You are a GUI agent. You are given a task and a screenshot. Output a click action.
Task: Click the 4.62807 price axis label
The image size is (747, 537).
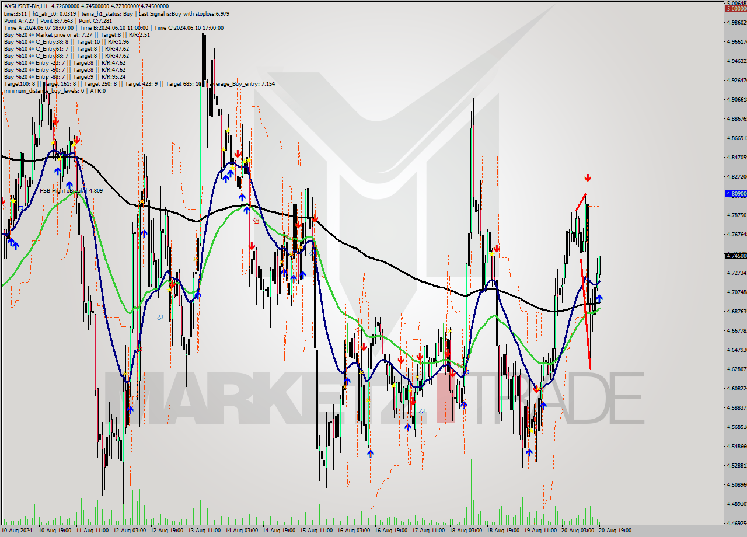click(x=736, y=369)
